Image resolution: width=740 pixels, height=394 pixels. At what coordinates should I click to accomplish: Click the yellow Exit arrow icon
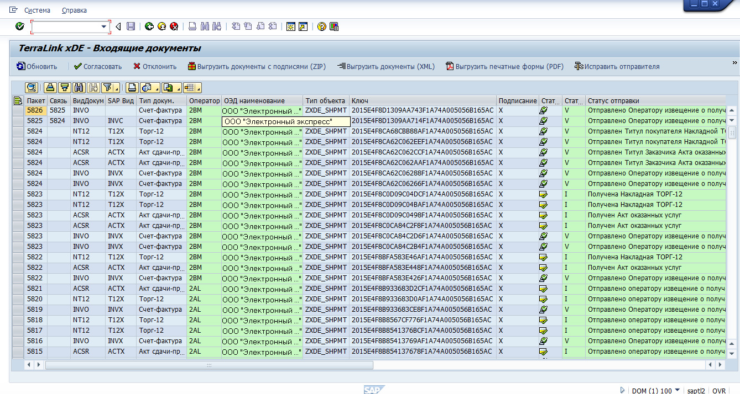click(x=161, y=26)
